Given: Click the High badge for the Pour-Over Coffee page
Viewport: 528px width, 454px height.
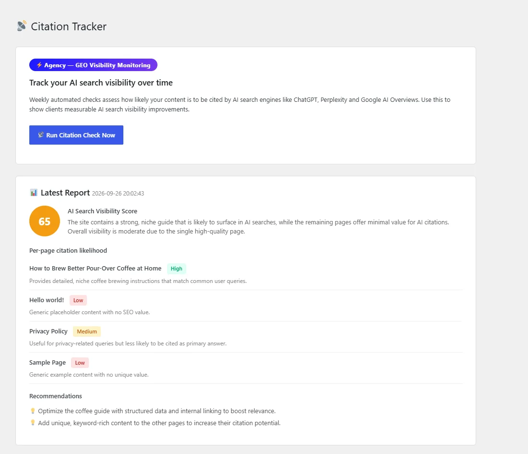Looking at the screenshot, I should coord(177,269).
